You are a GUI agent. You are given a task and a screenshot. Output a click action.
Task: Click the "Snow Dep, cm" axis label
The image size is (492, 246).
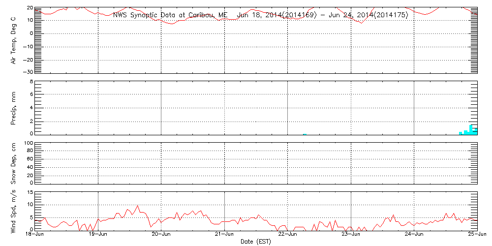click(14, 163)
